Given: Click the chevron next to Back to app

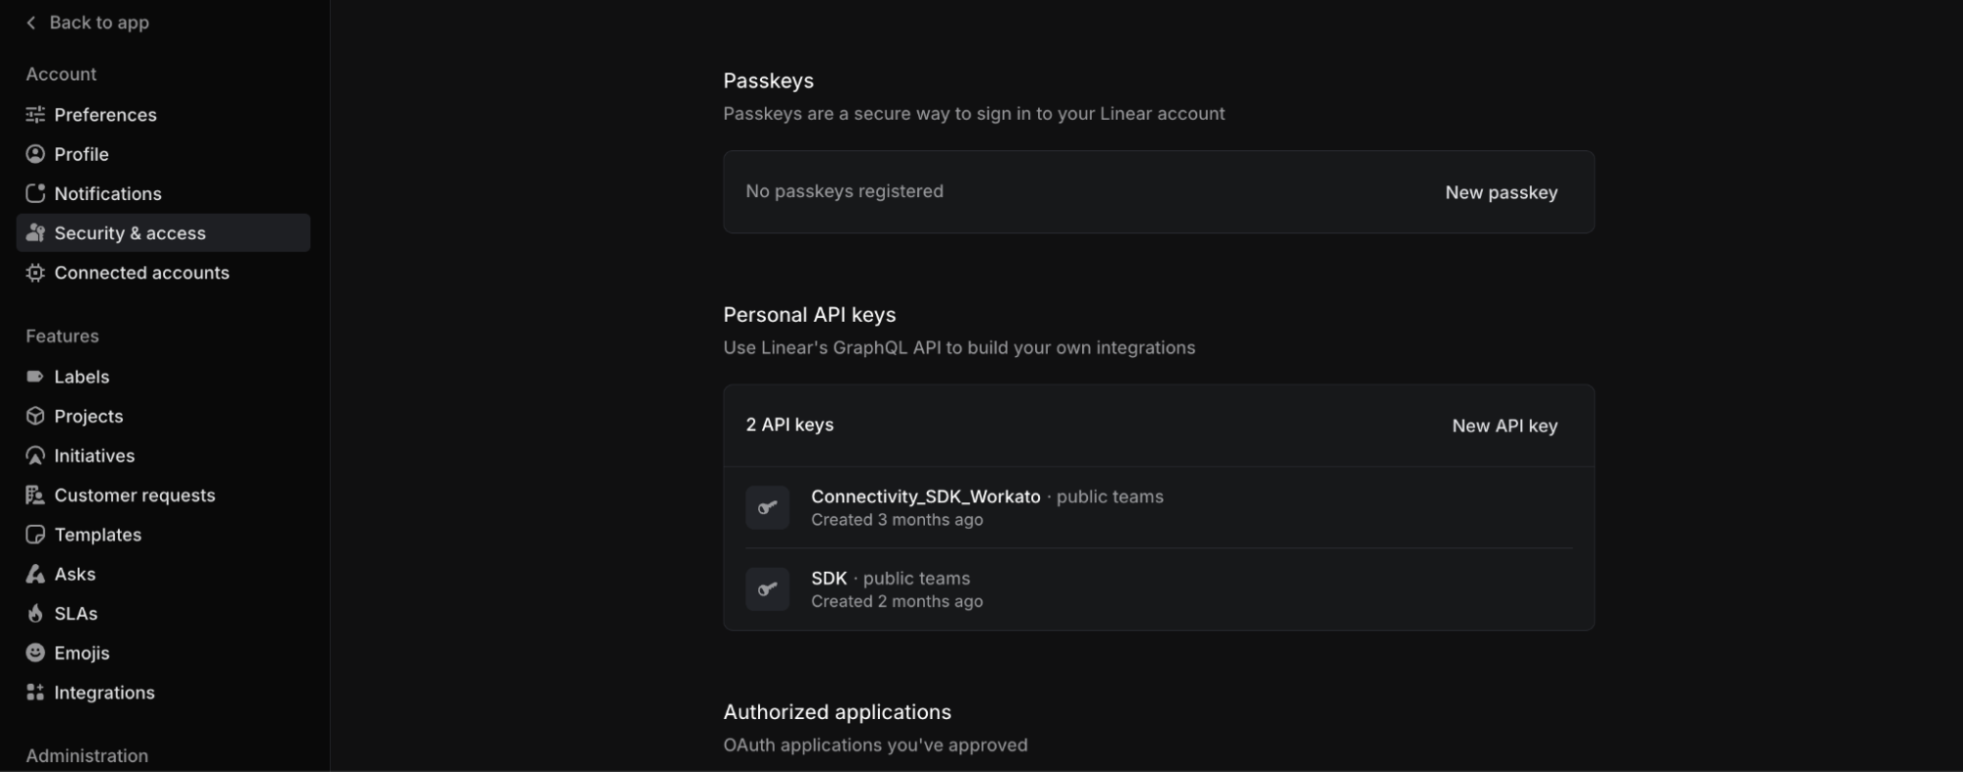Looking at the screenshot, I should point(28,22).
